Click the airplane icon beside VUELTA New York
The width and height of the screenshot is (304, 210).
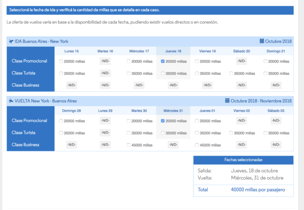coord(11,101)
